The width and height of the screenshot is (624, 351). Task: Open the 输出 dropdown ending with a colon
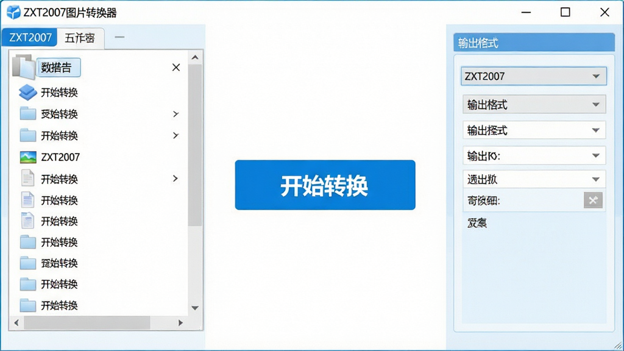point(534,155)
